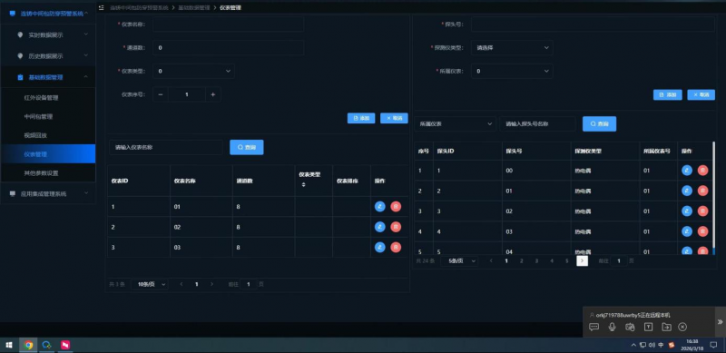The height and width of the screenshot is (353, 726).
Task: Edit probe row with 探头号 00
Action: (x=687, y=171)
